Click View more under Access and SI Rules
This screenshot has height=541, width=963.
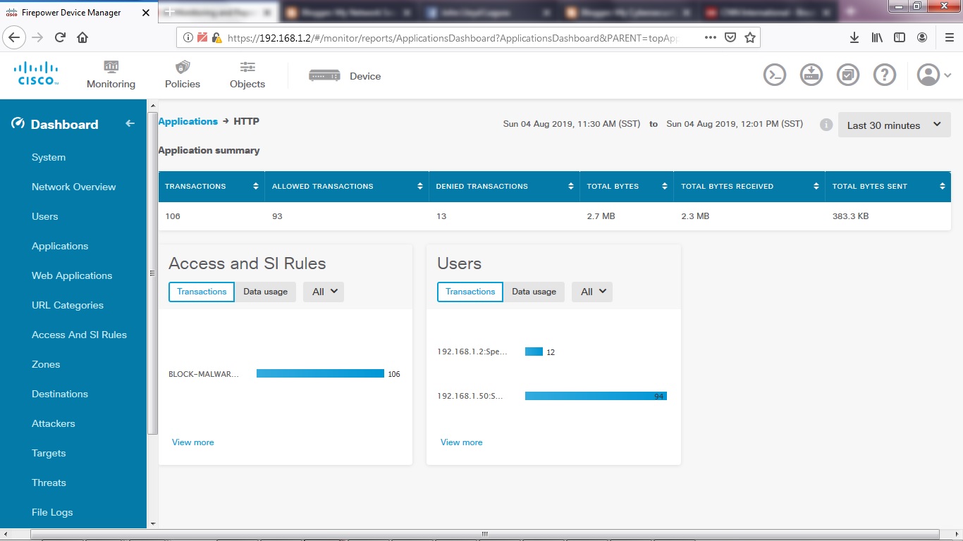click(192, 442)
